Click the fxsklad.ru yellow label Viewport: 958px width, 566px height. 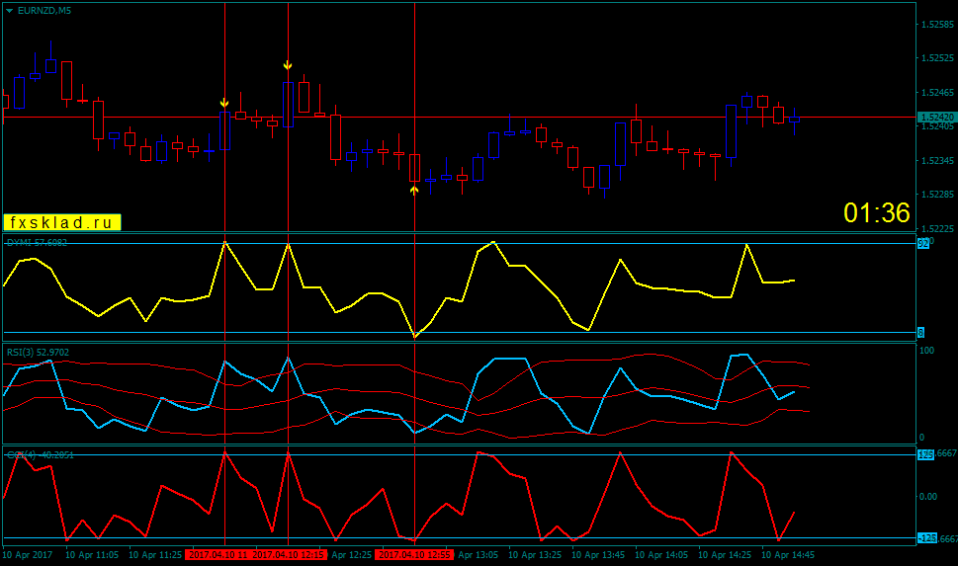coord(62,222)
